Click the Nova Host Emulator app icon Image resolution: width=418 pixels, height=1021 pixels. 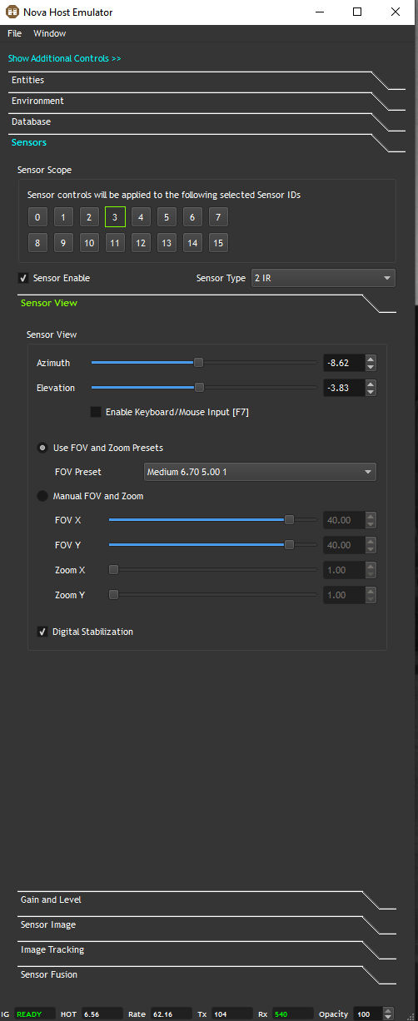point(12,12)
